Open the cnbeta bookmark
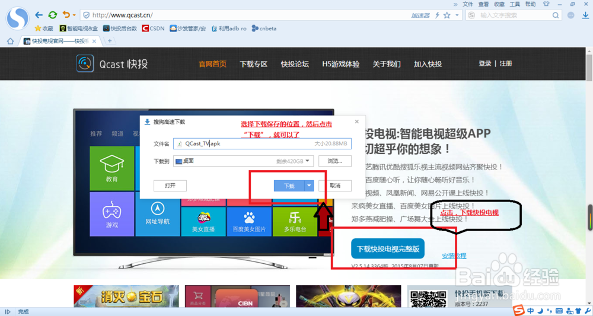This screenshot has height=316, width=593. (264, 28)
